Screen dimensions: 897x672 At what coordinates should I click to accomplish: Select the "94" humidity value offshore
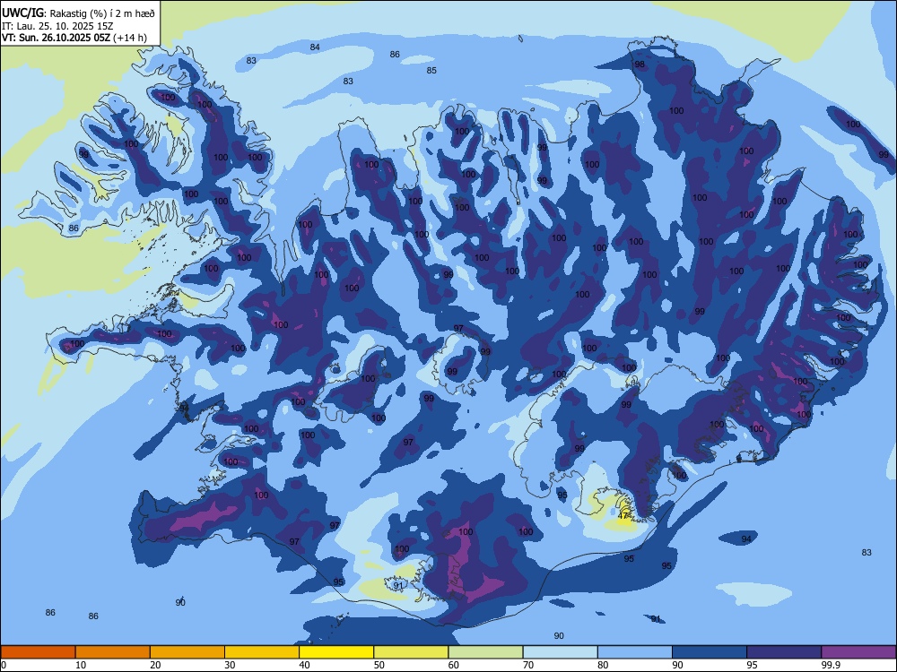[746, 538]
